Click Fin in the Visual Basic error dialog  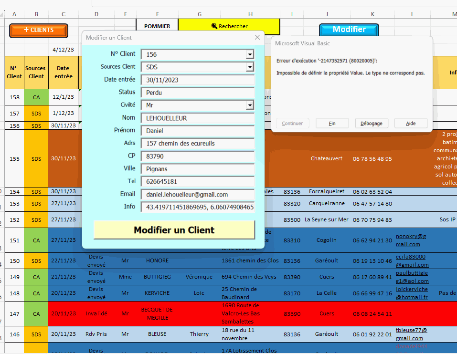point(332,123)
